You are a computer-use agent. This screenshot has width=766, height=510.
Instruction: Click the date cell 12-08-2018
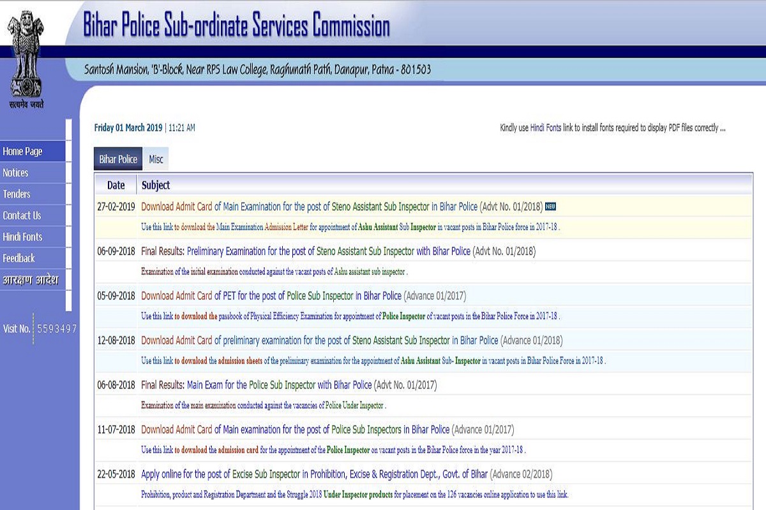[116, 340]
